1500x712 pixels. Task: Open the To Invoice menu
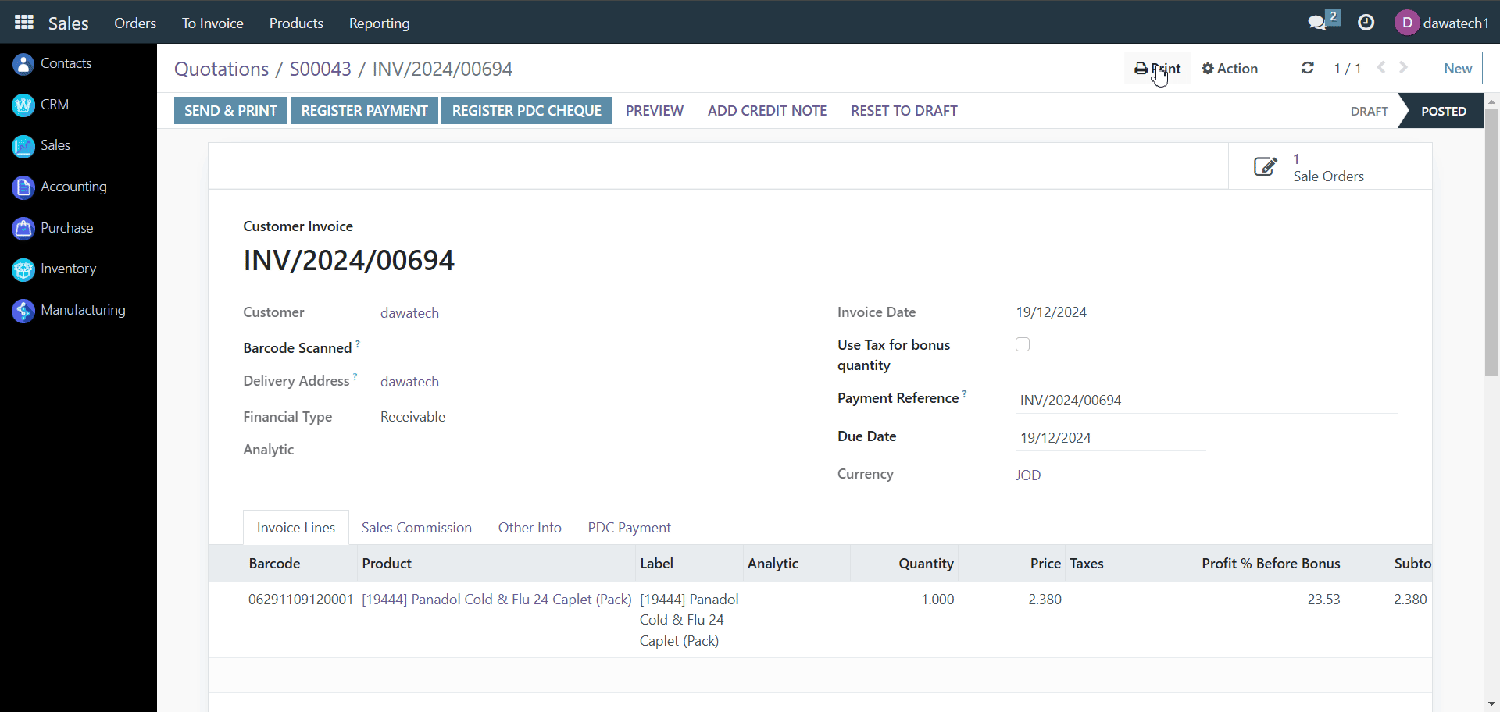[x=212, y=23]
